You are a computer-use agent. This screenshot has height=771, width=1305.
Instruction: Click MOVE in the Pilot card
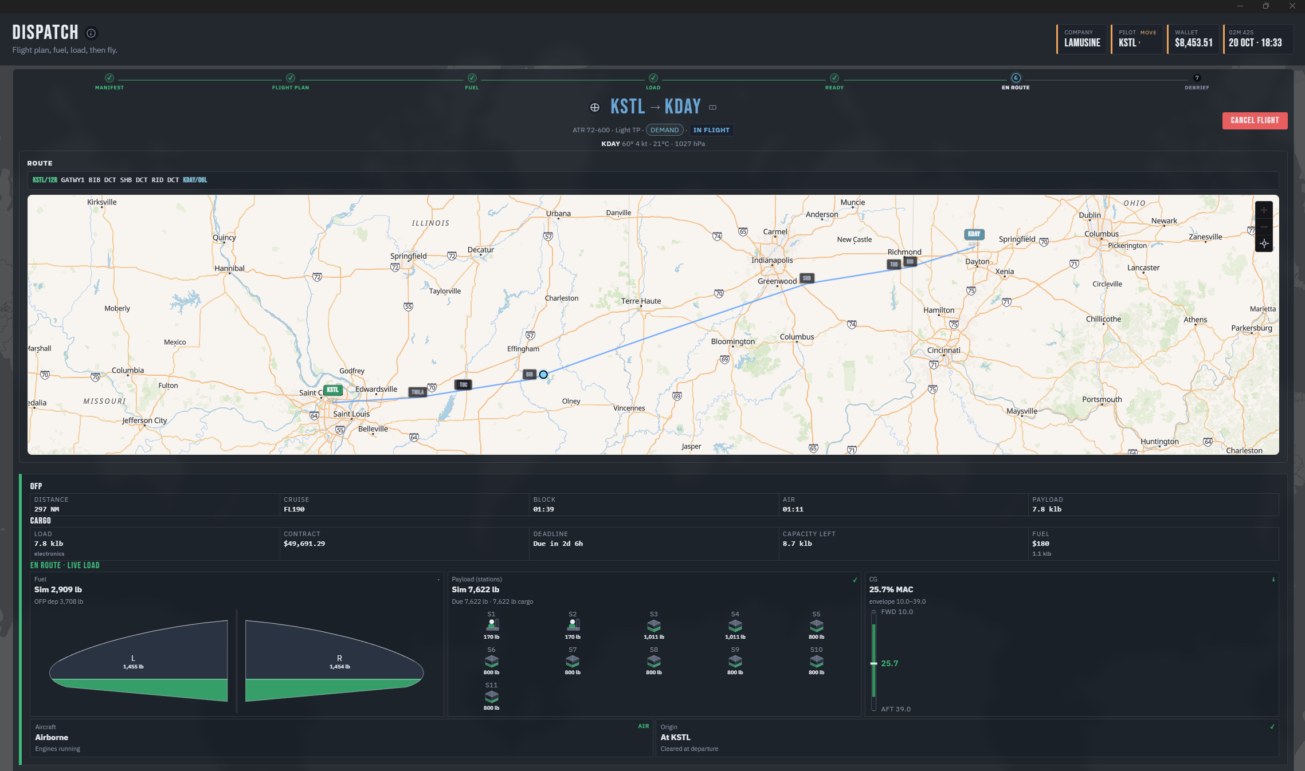[x=1148, y=33]
